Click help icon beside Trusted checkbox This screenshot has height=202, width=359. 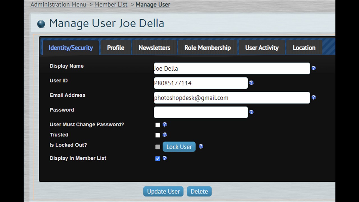click(x=165, y=135)
